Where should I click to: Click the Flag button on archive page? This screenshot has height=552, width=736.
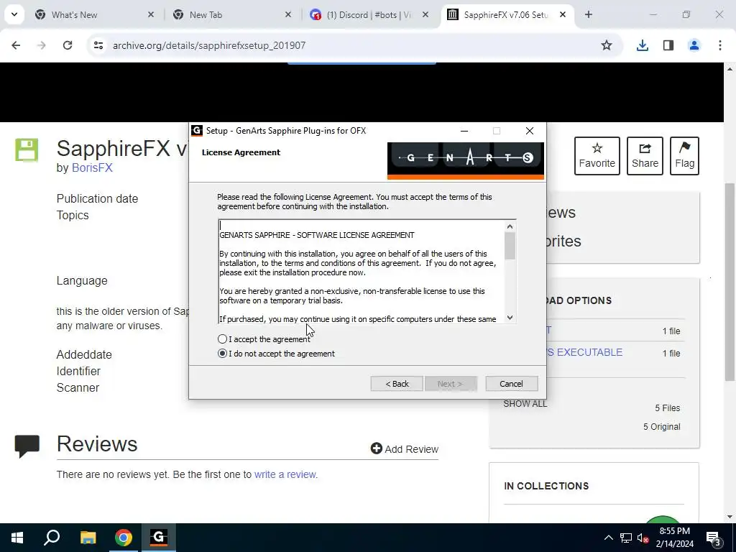tap(684, 156)
